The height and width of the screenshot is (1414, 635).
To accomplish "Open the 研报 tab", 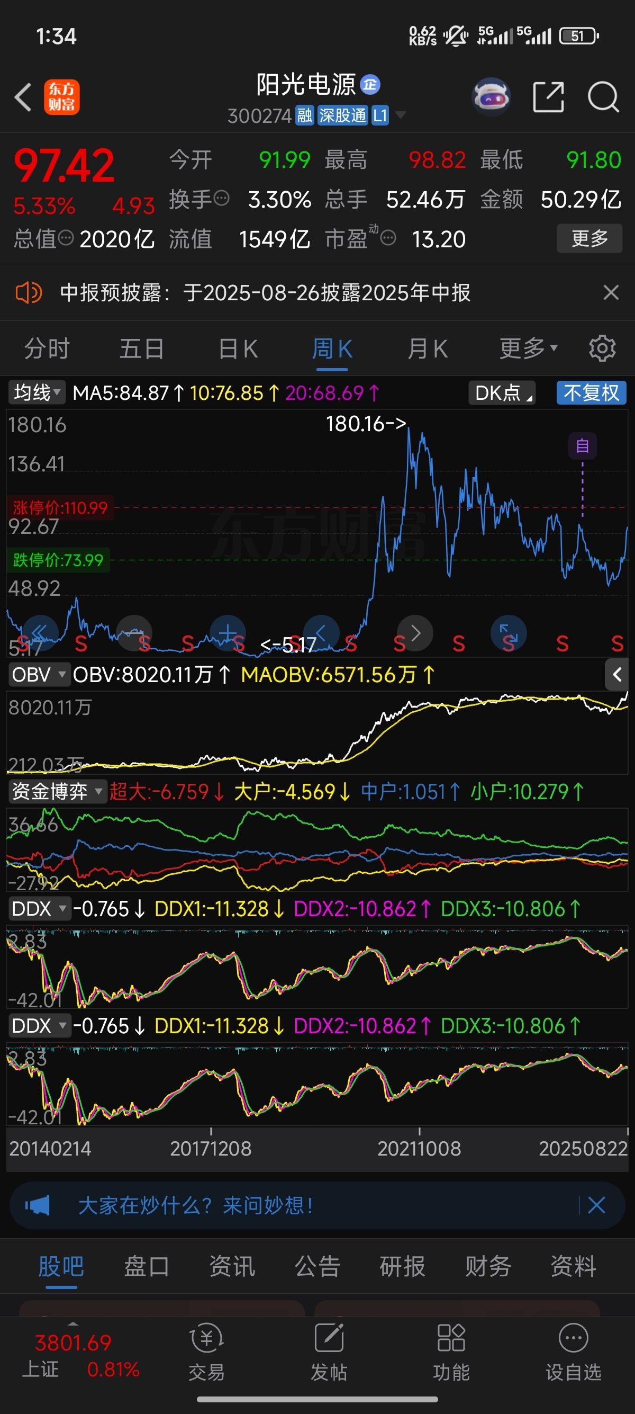I will [403, 1267].
